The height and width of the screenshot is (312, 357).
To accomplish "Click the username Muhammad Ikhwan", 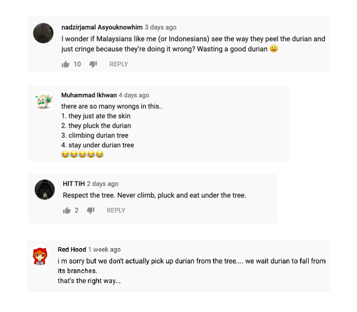I will (89, 95).
